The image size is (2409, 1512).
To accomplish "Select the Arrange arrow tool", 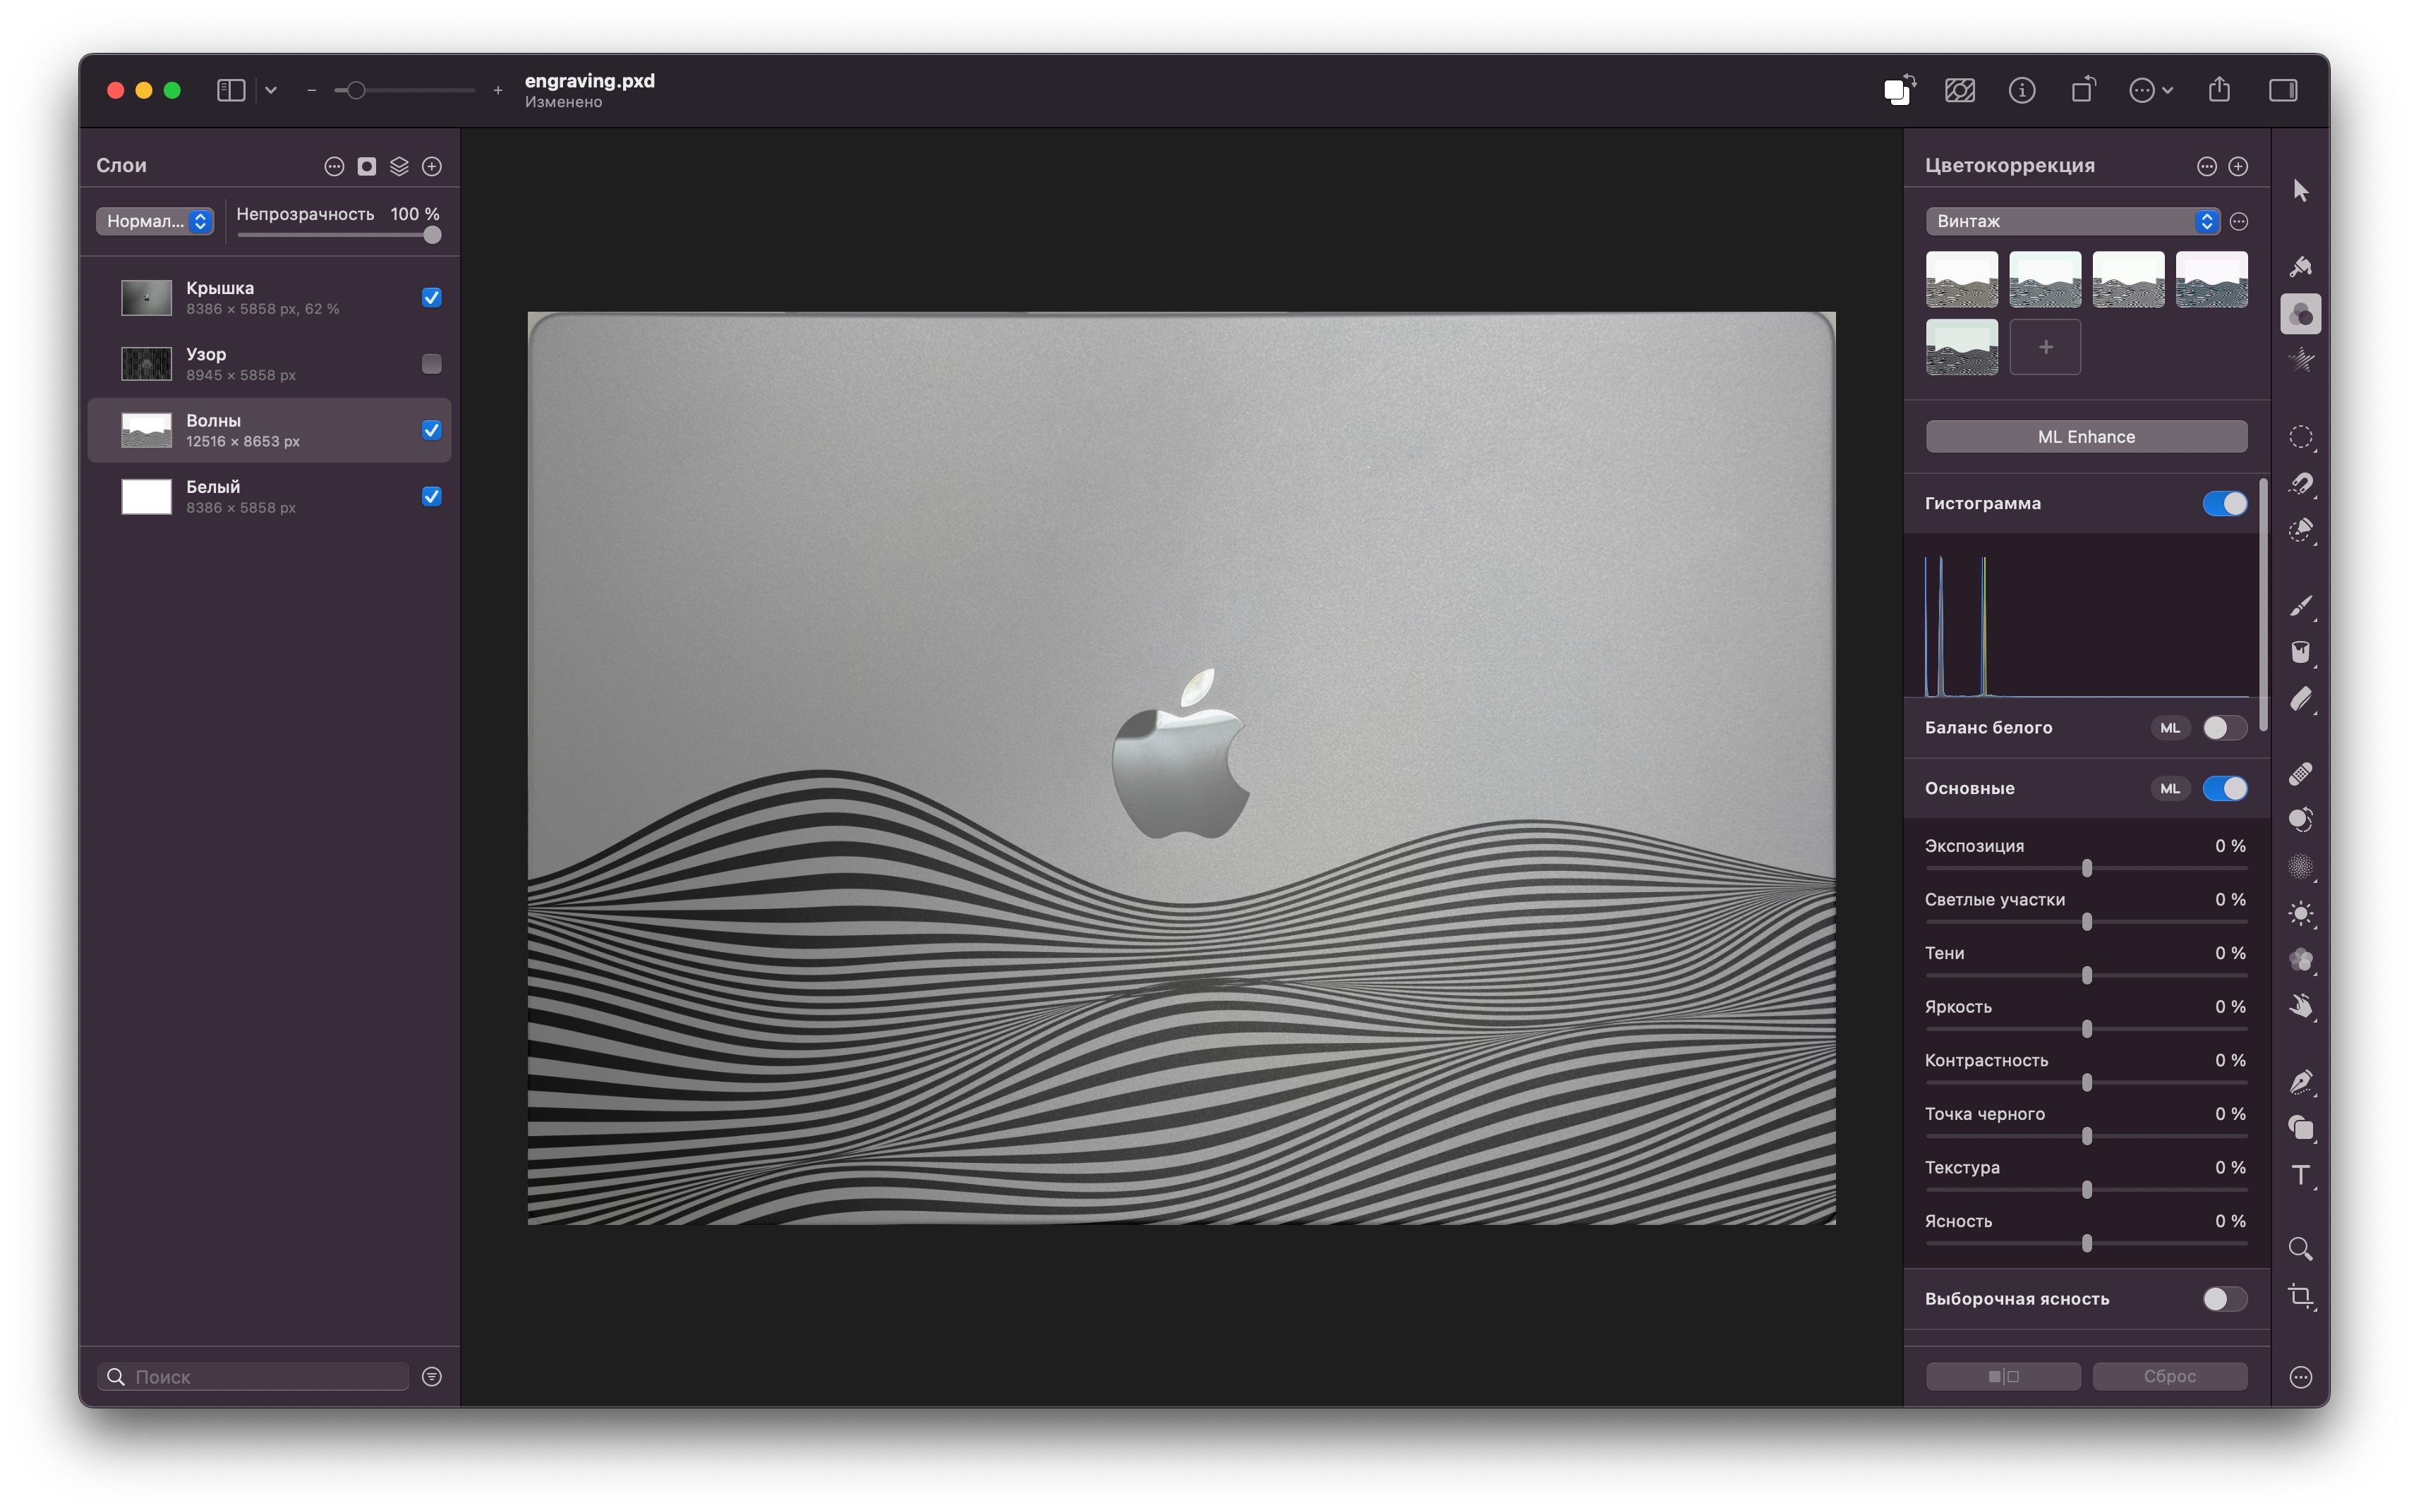I will pos(2300,190).
